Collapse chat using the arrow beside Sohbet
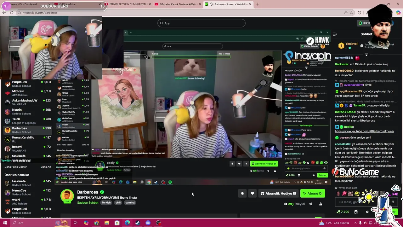The width and height of the screenshot is (403, 227). point(335,34)
